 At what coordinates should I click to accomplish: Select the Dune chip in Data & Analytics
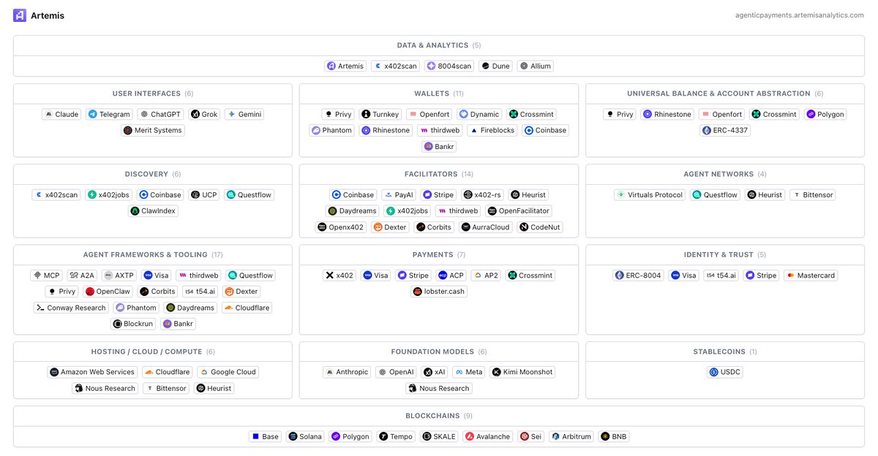495,66
